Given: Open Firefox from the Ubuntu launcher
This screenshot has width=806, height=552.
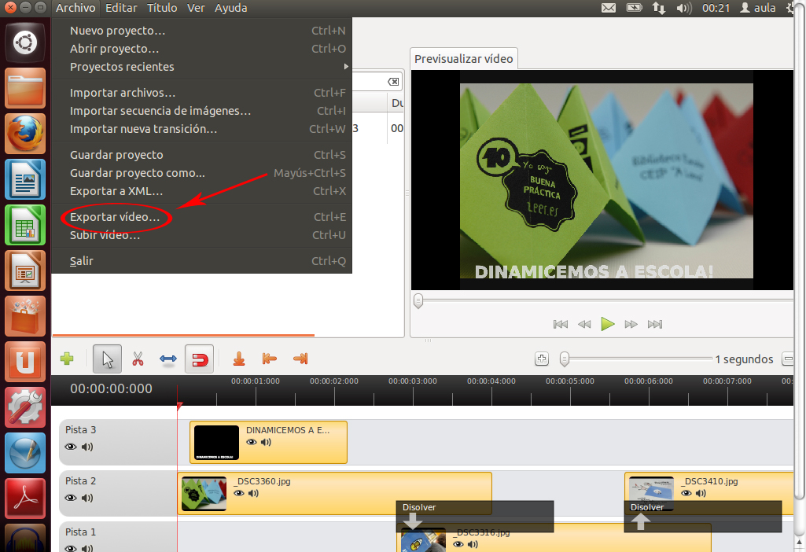Looking at the screenshot, I should 25,134.
